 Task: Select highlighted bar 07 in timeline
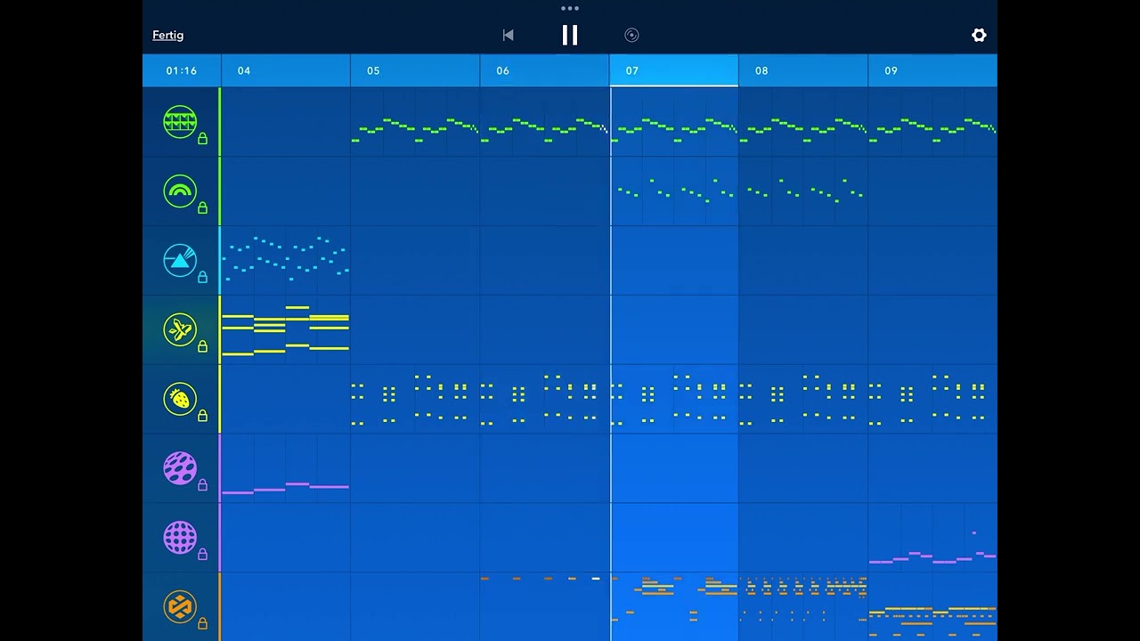tap(674, 70)
